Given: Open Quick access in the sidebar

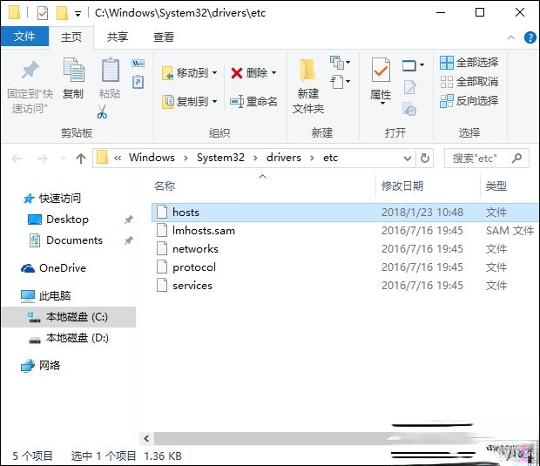Looking at the screenshot, I should point(51,199).
